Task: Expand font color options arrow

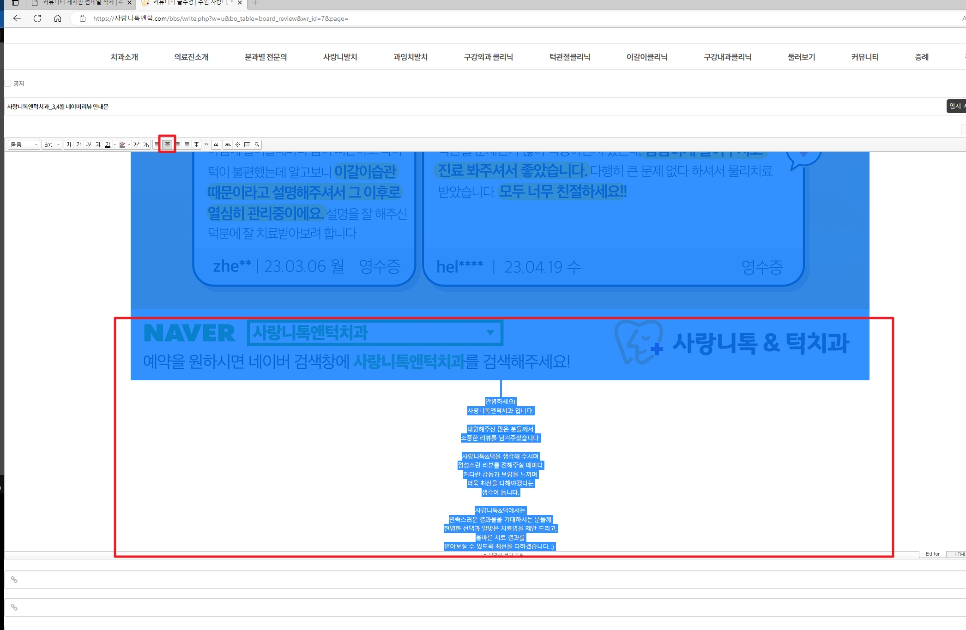Action: 115,144
